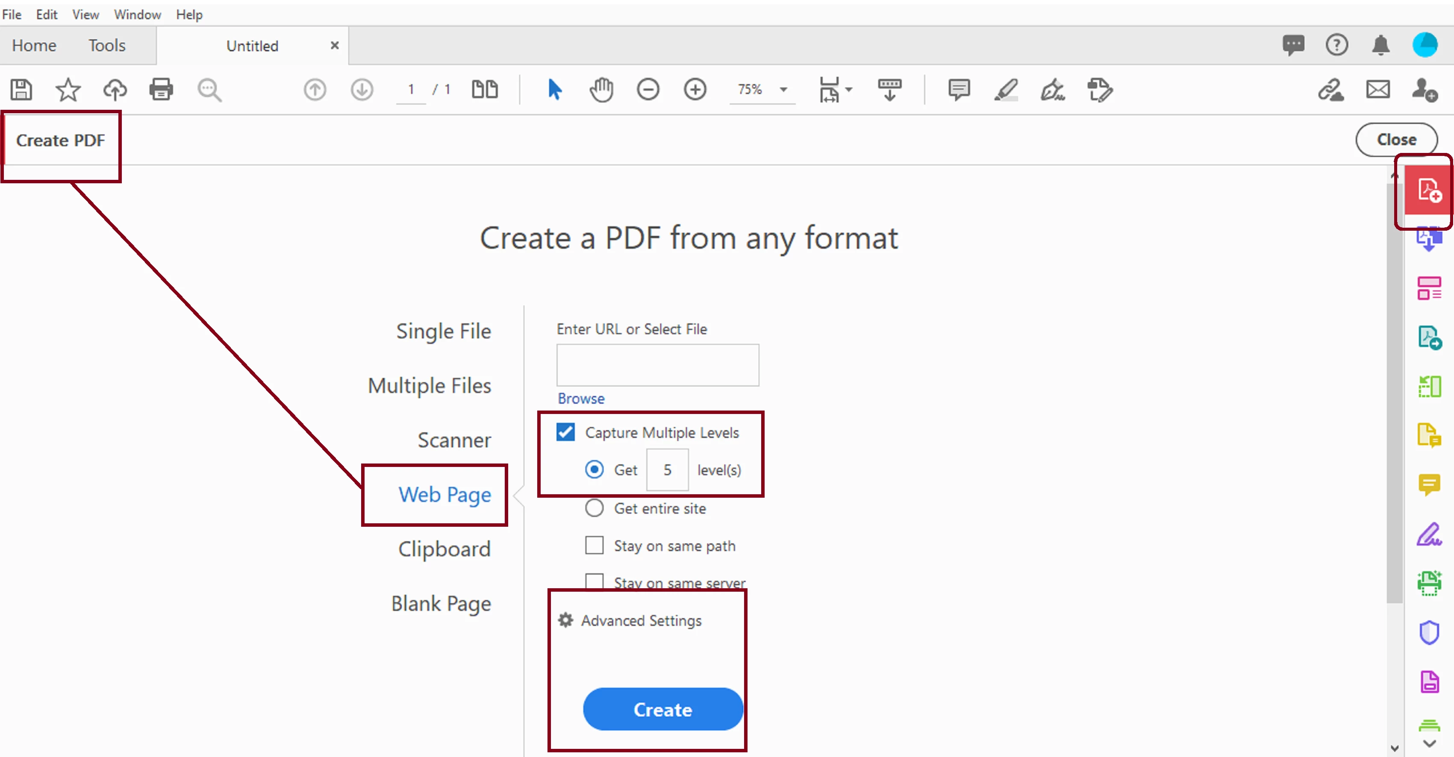1454x757 pixels.
Task: Click the Enter URL or Select File field
Action: (x=658, y=365)
